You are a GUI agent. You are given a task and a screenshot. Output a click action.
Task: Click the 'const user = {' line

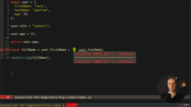(x=23, y=2)
